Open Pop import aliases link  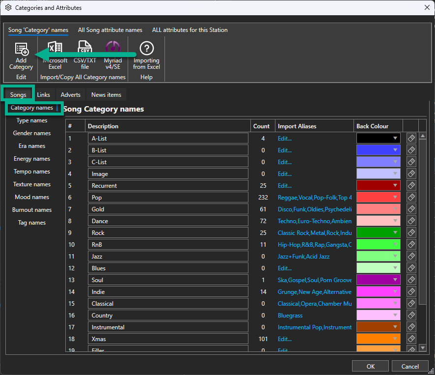click(x=315, y=198)
